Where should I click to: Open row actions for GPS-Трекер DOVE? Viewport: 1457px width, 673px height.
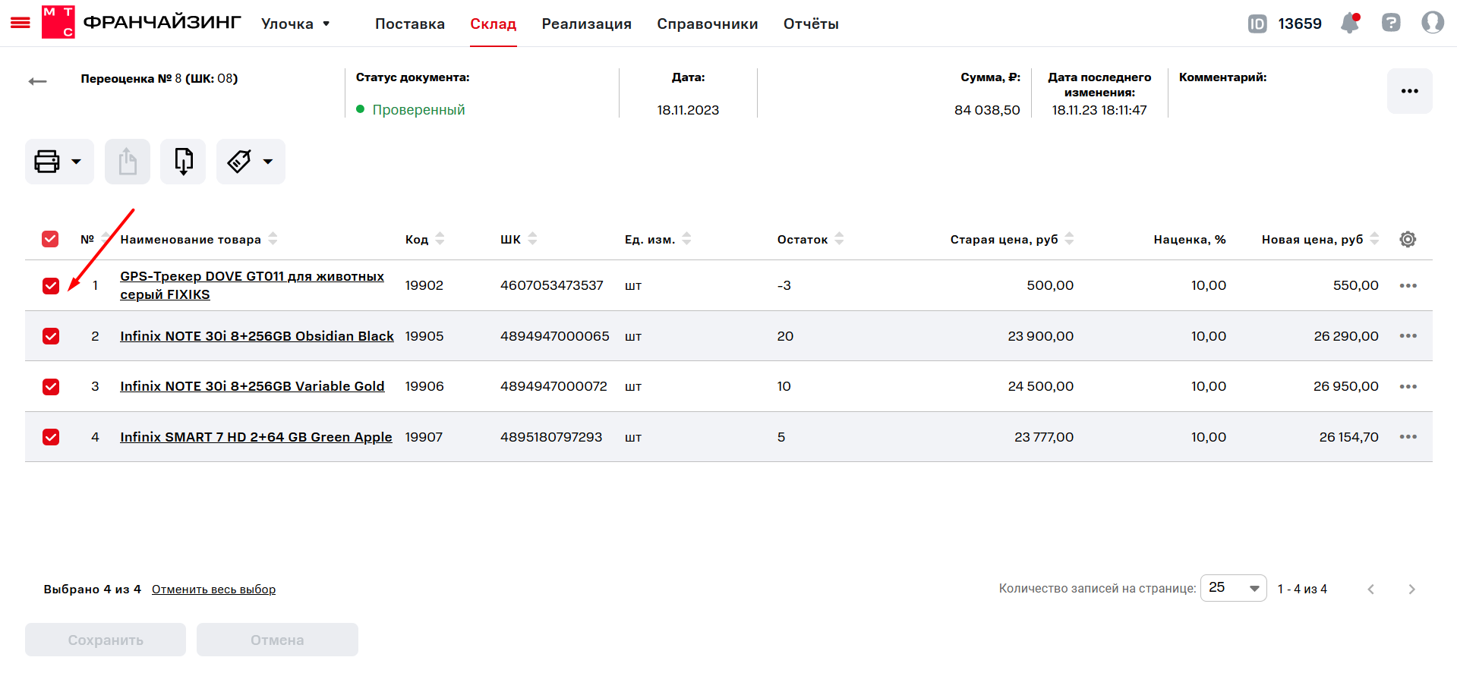pos(1408,286)
